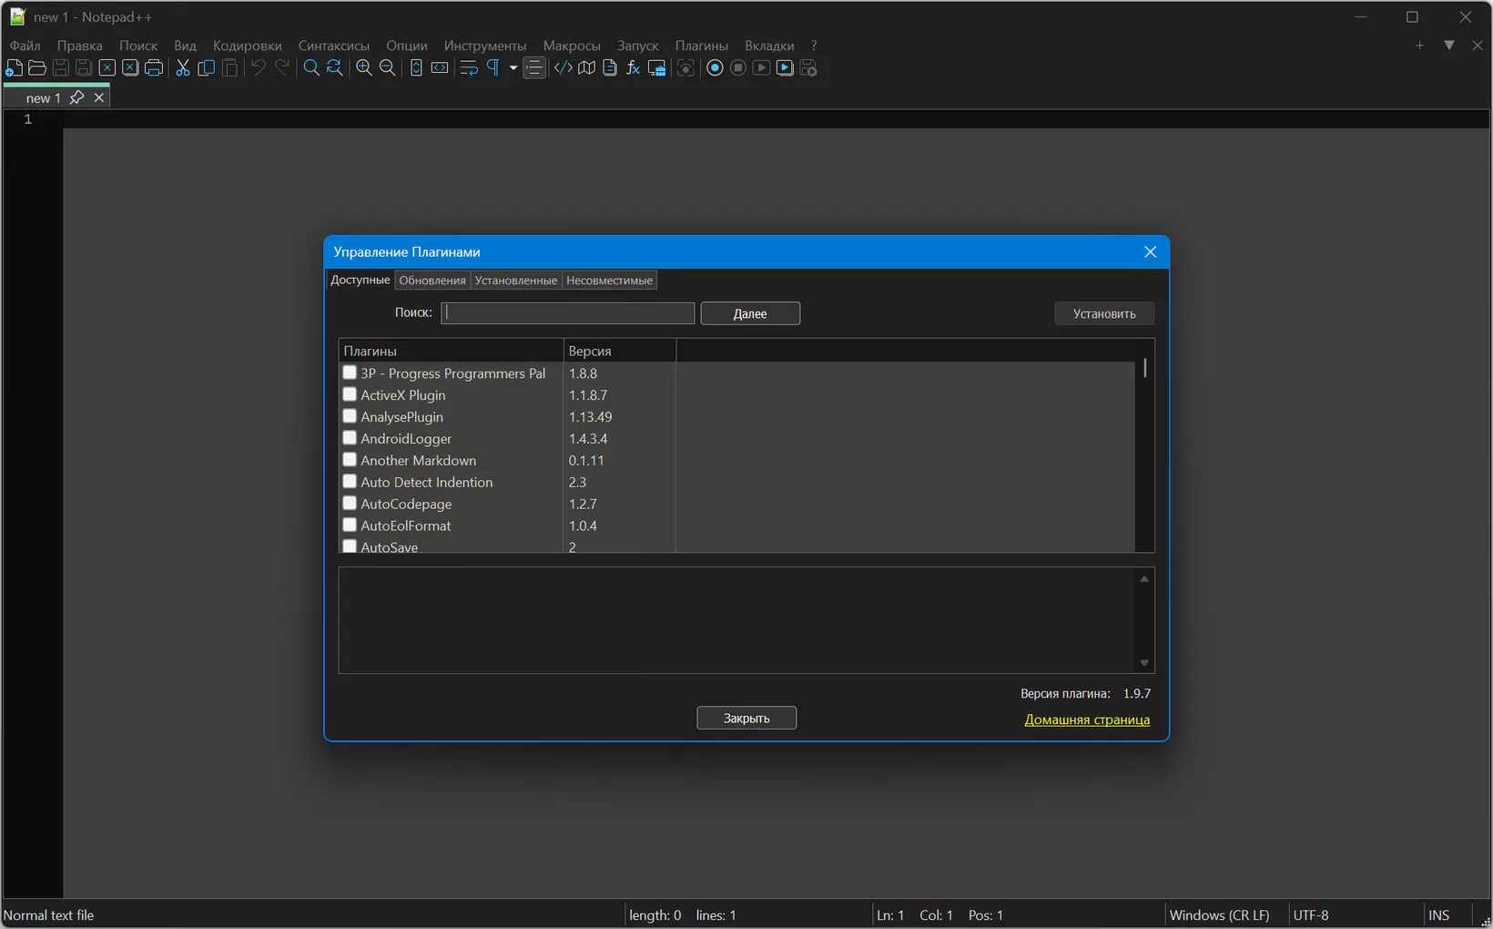Open the tab list dropdown triangle
Screen dimensions: 1493x929
pyautogui.click(x=1449, y=45)
